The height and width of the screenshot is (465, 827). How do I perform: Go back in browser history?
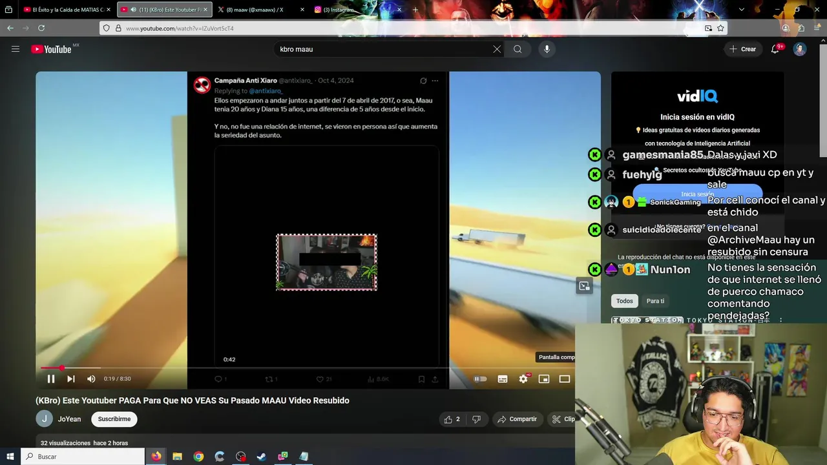(x=10, y=28)
